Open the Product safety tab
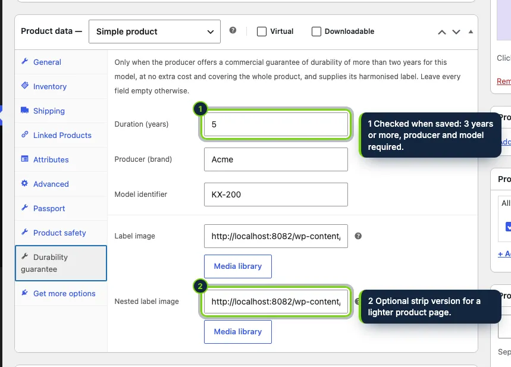 61,233
